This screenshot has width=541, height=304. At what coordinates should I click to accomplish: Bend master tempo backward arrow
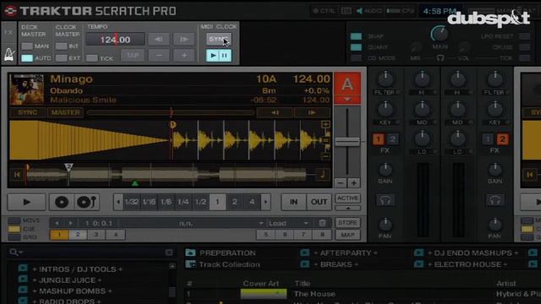click(159, 40)
